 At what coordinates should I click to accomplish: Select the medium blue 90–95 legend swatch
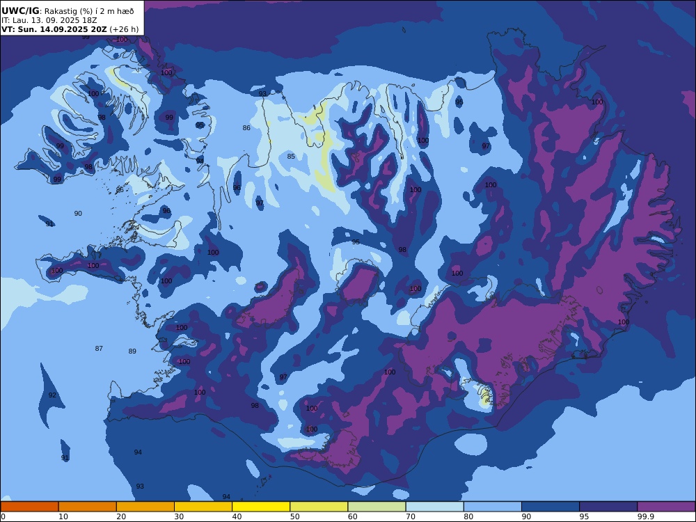pos(551,507)
